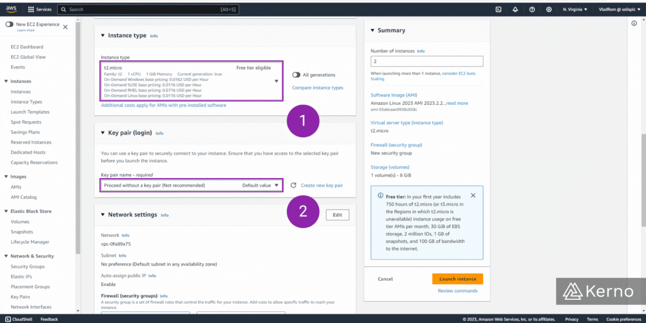Image resolution: width=646 pixels, height=323 pixels.
Task: Open Snapshots in sidebar
Action: tap(22, 232)
